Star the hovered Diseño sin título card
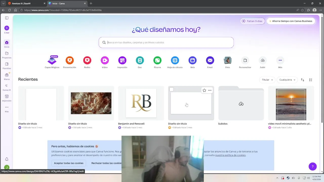Viewport: 324px width, 182px height. pyautogui.click(x=204, y=90)
